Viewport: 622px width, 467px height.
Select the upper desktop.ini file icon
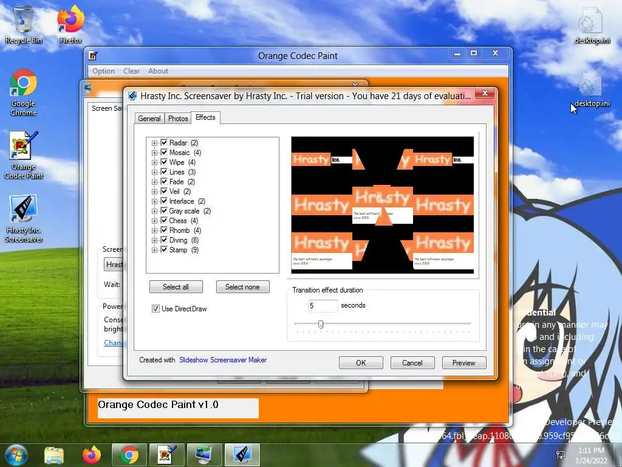pyautogui.click(x=592, y=24)
